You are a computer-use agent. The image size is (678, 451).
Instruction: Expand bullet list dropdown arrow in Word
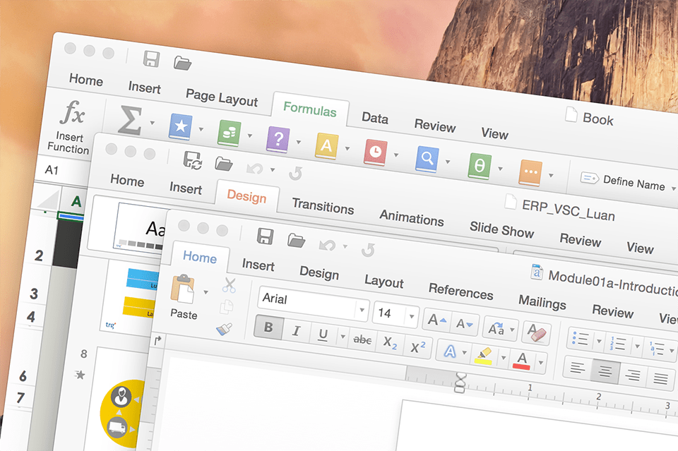(x=599, y=342)
